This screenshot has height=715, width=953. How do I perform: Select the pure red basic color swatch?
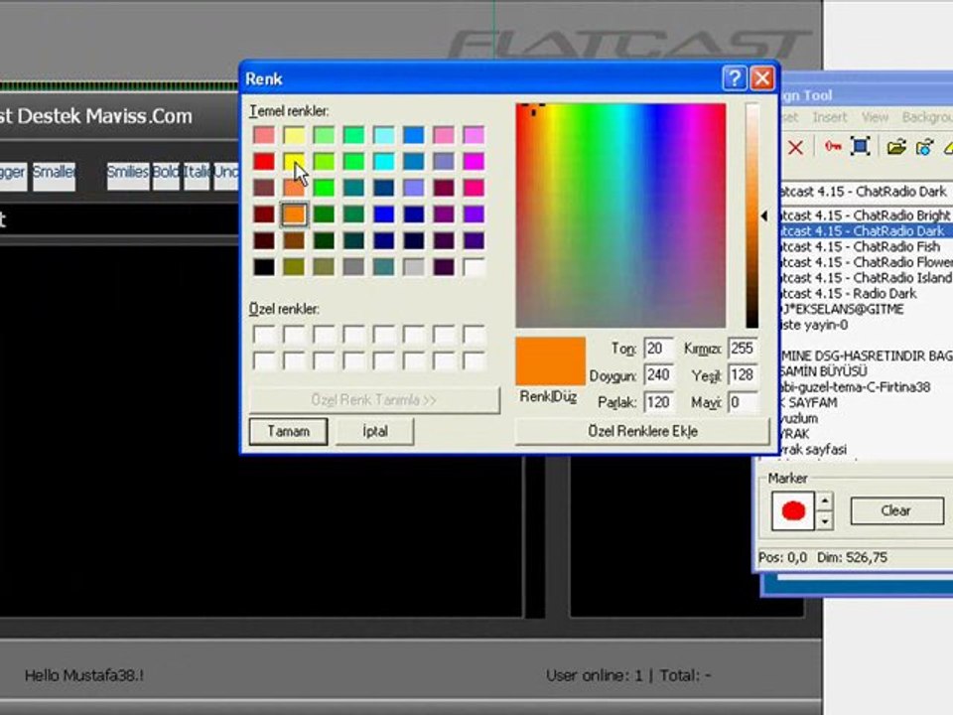click(x=264, y=161)
